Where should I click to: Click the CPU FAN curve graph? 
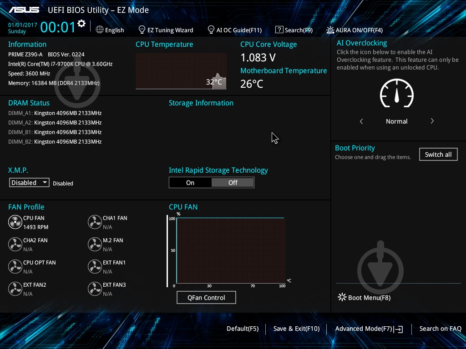[x=231, y=250]
